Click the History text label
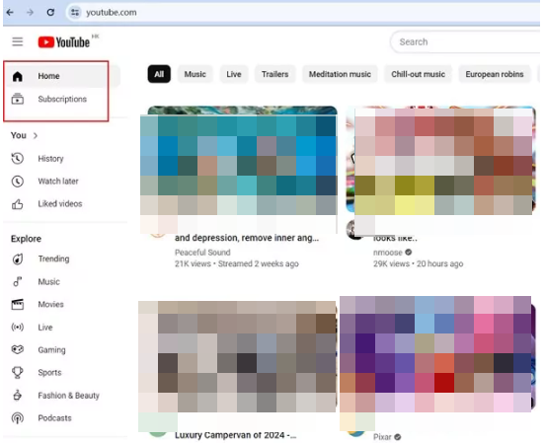545x443 pixels. click(x=50, y=159)
